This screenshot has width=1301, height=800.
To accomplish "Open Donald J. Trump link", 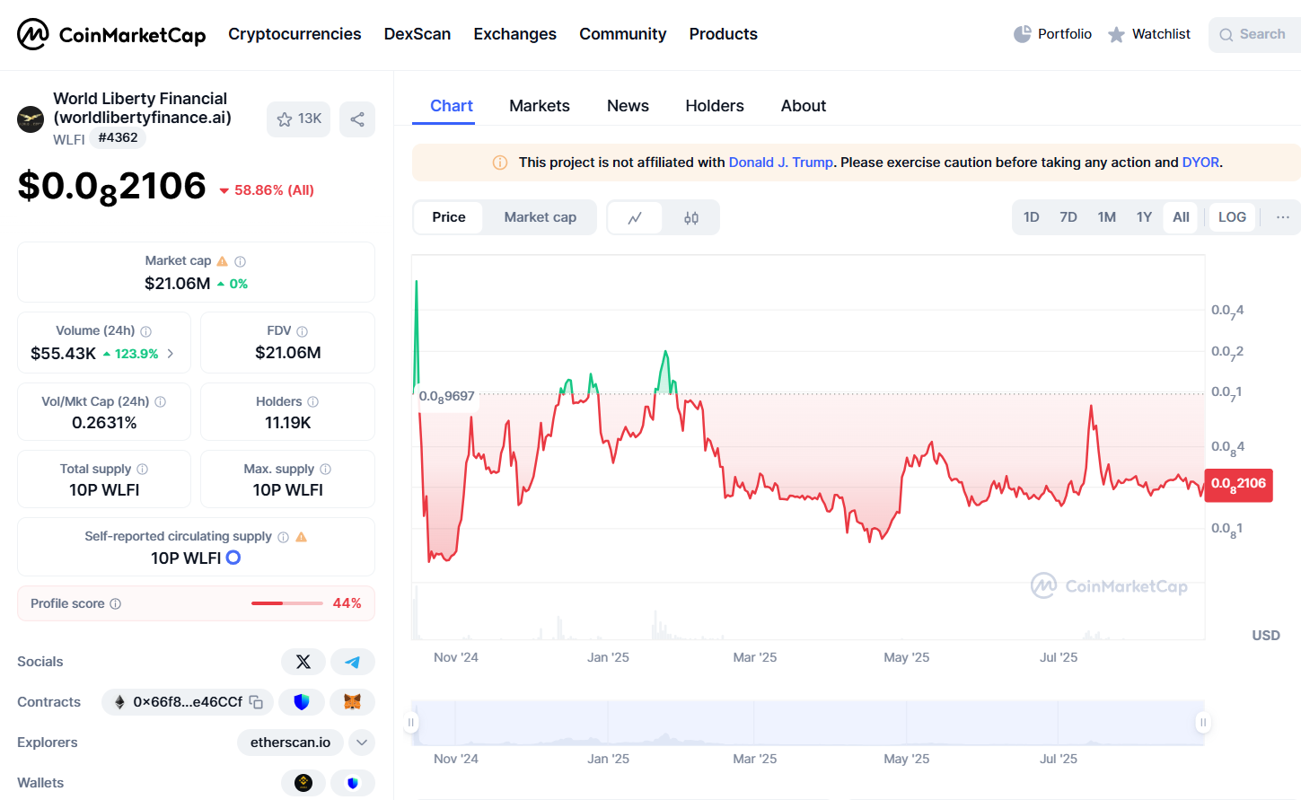I will pos(781,163).
